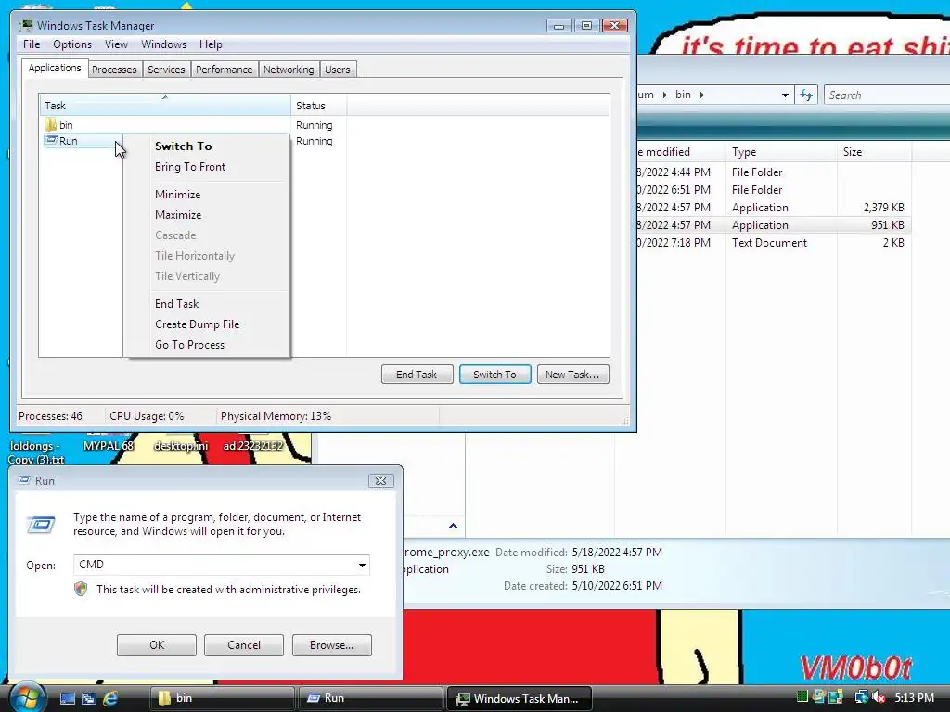This screenshot has height=712, width=950.
Task: Click the Switch between windows quick launch icon
Action: pos(89,698)
